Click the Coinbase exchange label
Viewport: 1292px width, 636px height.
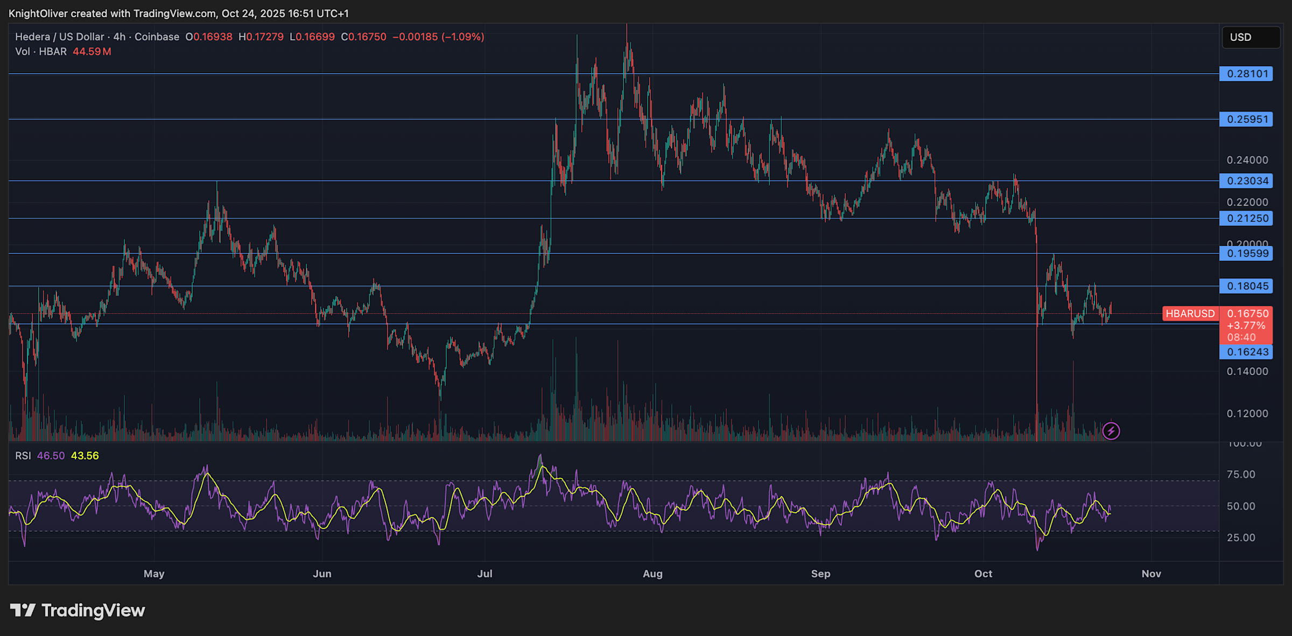(157, 37)
